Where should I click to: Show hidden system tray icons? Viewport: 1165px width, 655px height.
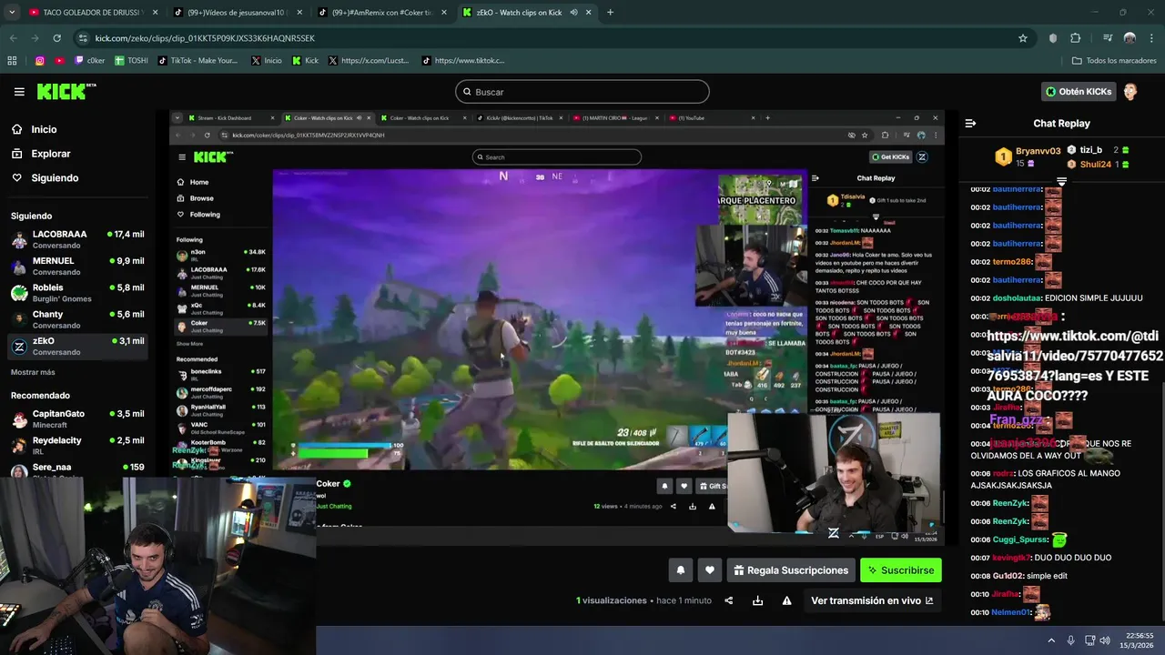click(1051, 640)
